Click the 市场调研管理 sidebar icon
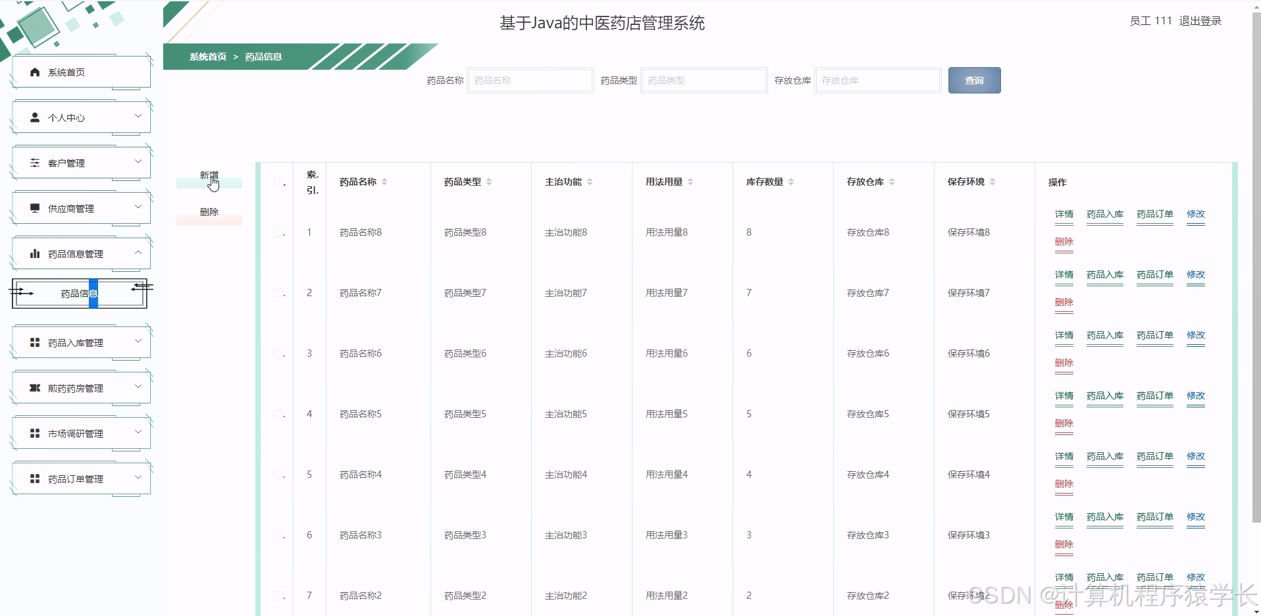 click(x=34, y=432)
